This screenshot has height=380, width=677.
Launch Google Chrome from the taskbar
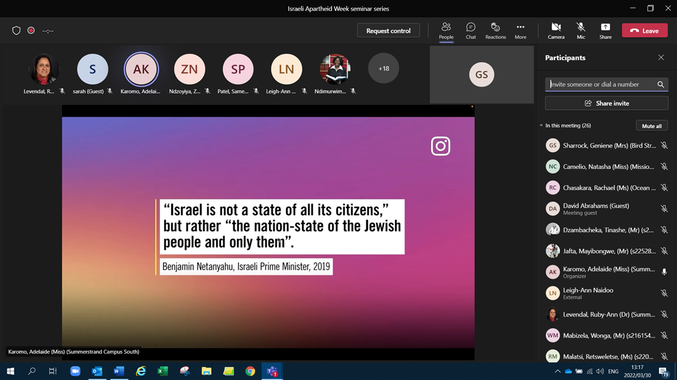pyautogui.click(x=251, y=371)
